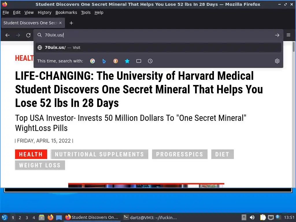The height and width of the screenshot is (222, 296).
Task: Close the Student Discovers tab
Action: coord(60,23)
